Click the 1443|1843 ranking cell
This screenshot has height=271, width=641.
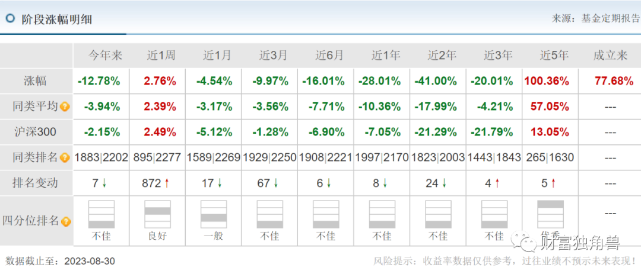tap(494, 158)
